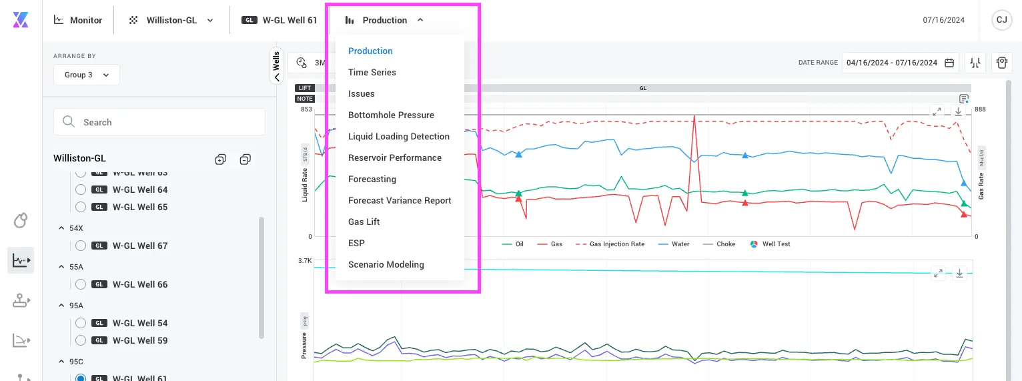Screen dimensions: 1022x381
Task: Click the wells list vertical scrollbar
Action: (261, 277)
